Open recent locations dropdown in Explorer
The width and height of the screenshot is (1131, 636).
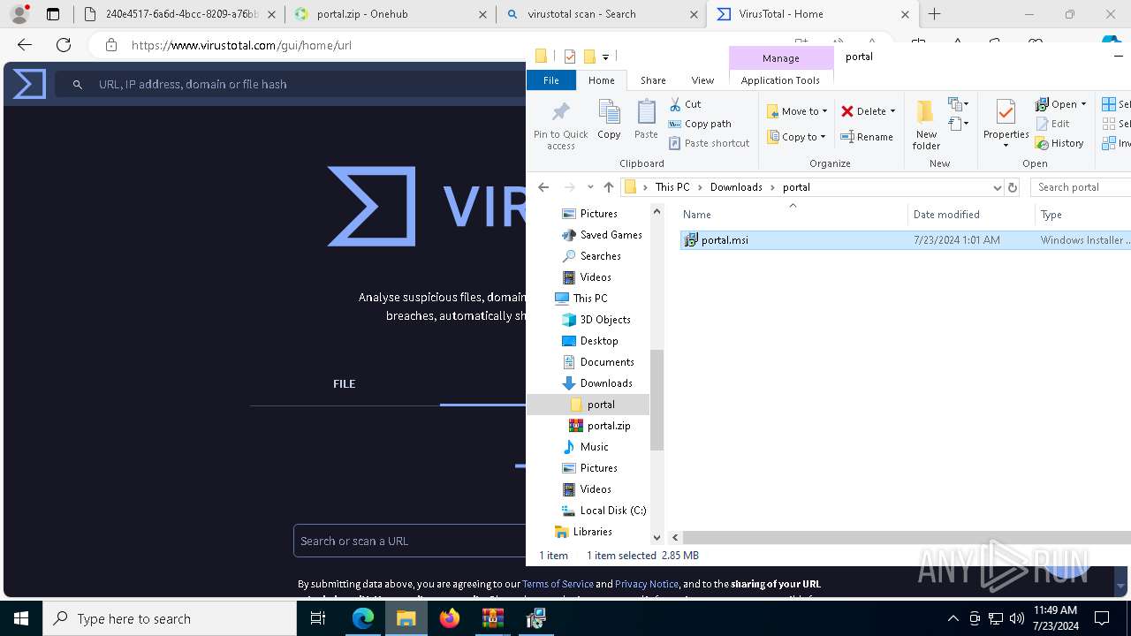[590, 187]
